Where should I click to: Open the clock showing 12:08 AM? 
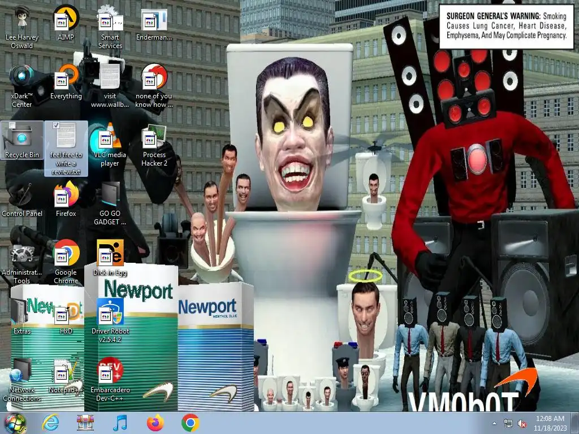550,423
